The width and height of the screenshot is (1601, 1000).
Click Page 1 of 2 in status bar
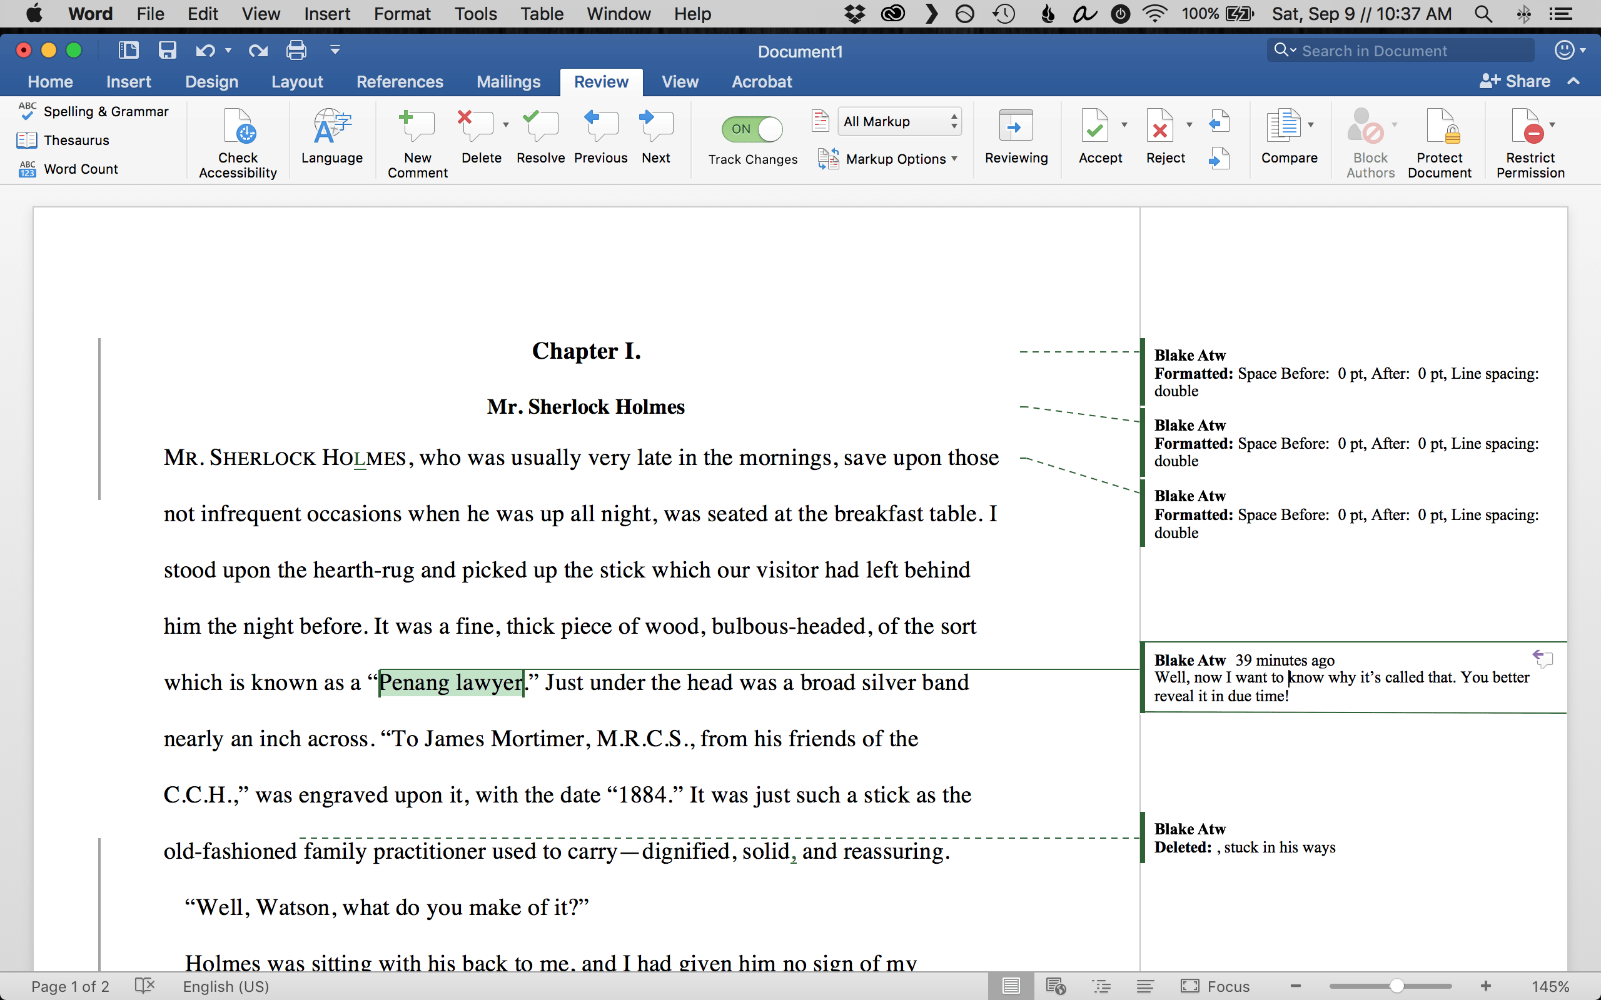[70, 986]
